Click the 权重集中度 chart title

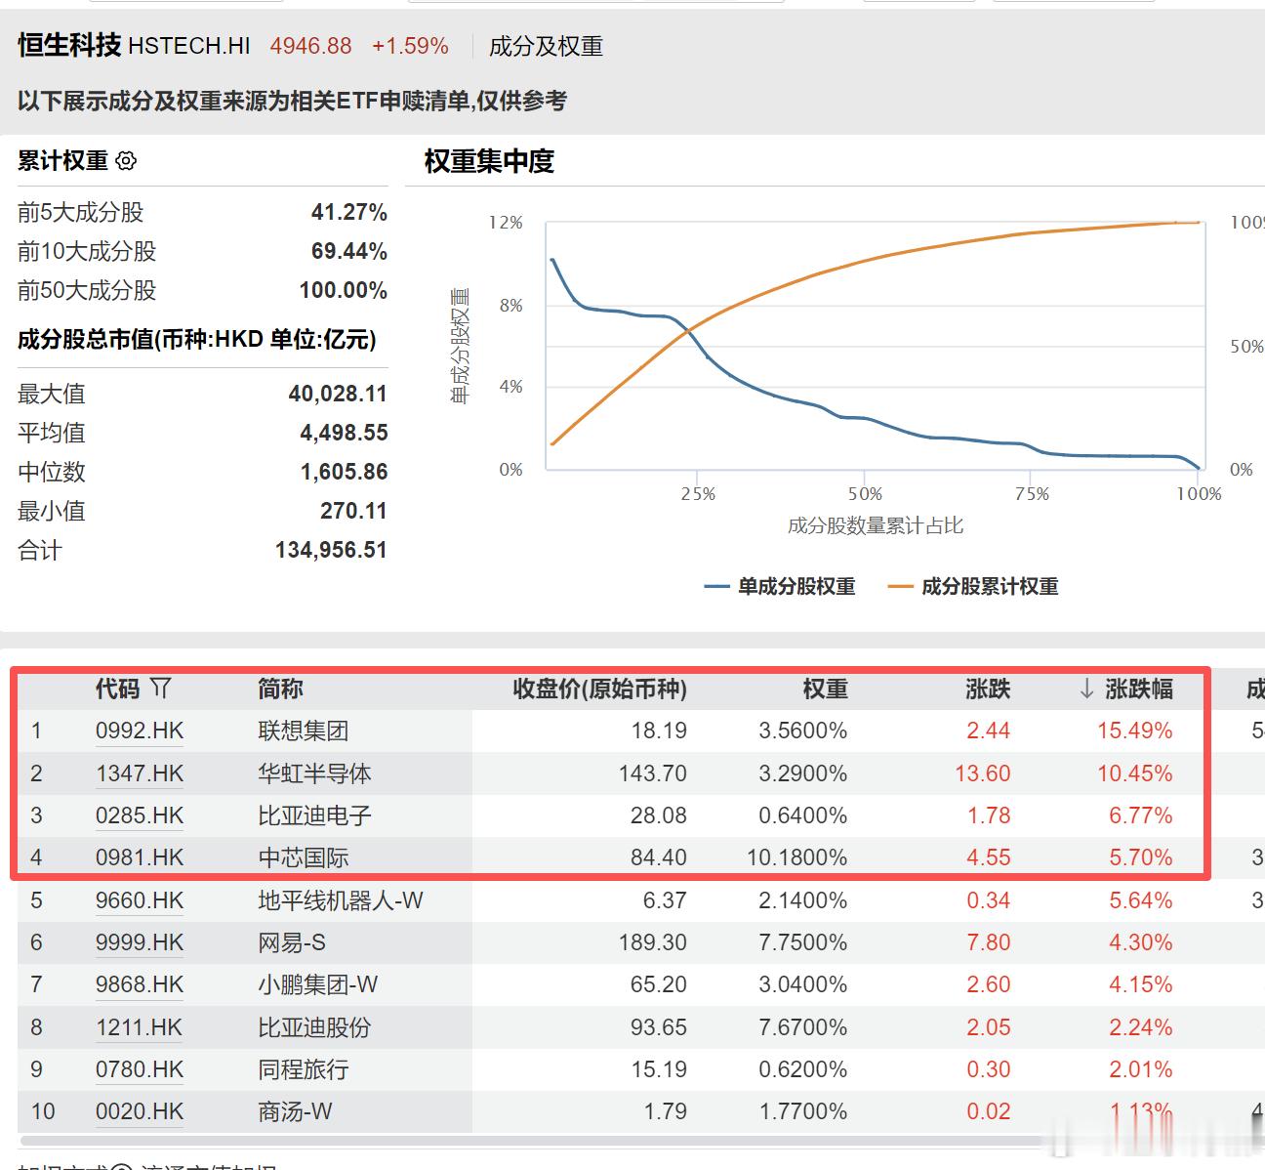click(489, 161)
